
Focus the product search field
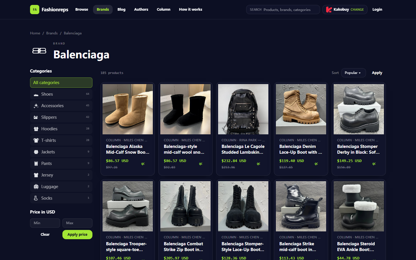283,10
